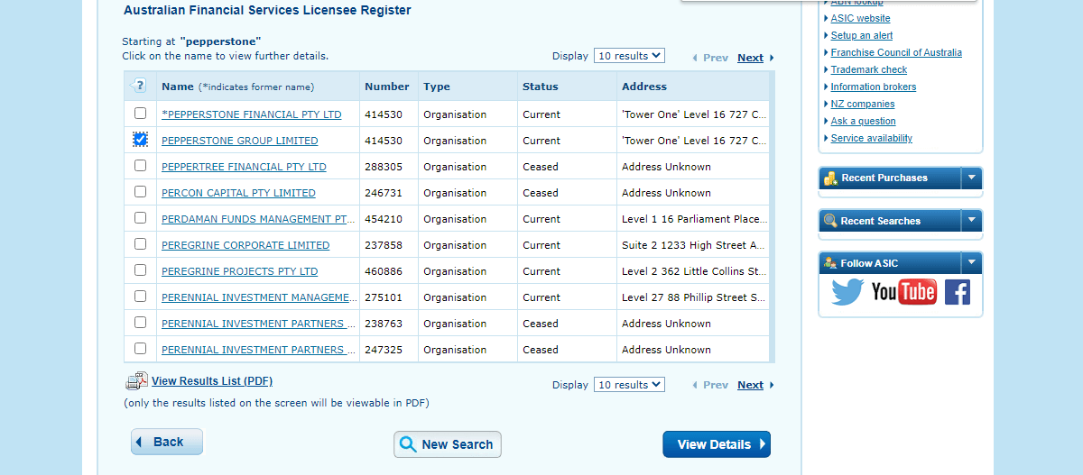Viewport: 1083px width, 475px height.
Task: Tick checkbox for PERENNIAL INVESTMENT PARTNERS 238763
Action: (140, 323)
